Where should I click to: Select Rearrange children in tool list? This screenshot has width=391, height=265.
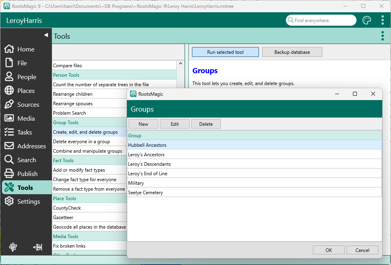tap(73, 94)
